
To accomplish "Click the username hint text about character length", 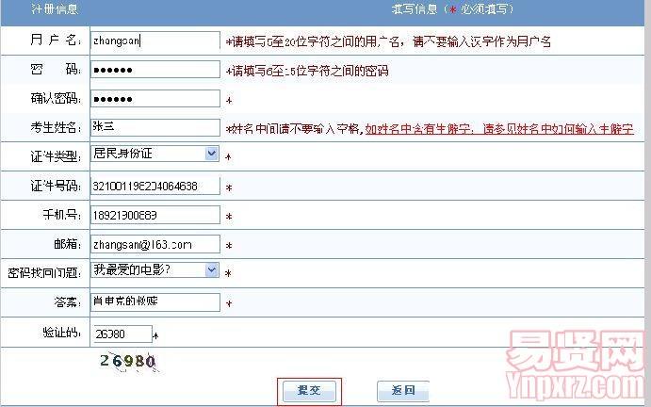I will click(x=388, y=41).
